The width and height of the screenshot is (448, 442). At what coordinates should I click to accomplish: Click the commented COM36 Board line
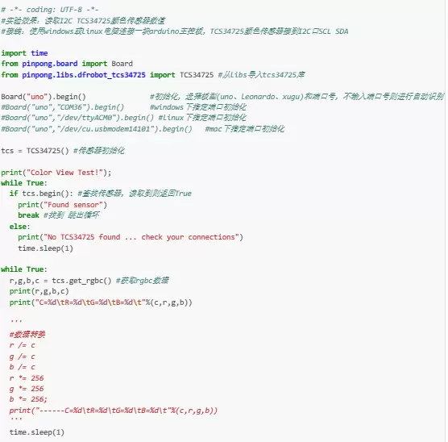[x=63, y=107]
